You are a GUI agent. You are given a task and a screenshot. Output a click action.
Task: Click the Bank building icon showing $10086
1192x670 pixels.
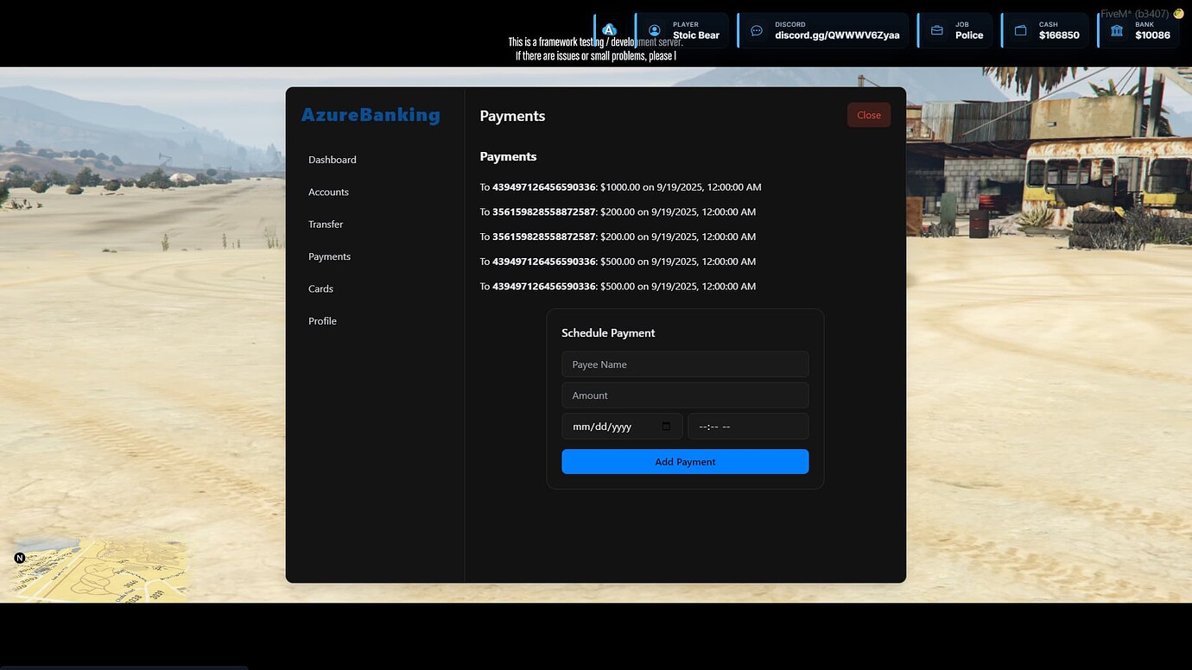pos(1117,29)
